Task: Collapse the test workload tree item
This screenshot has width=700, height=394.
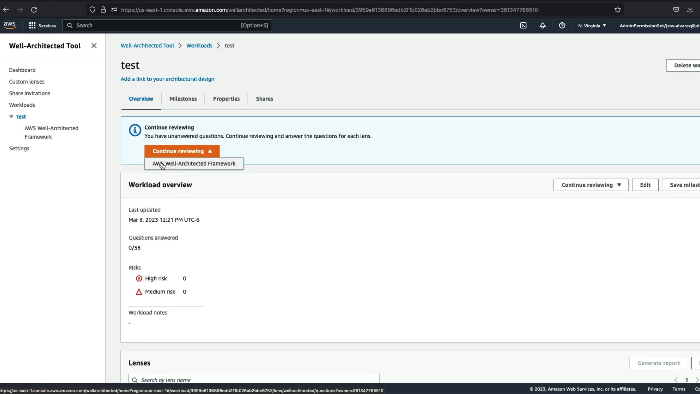Action: [11, 117]
